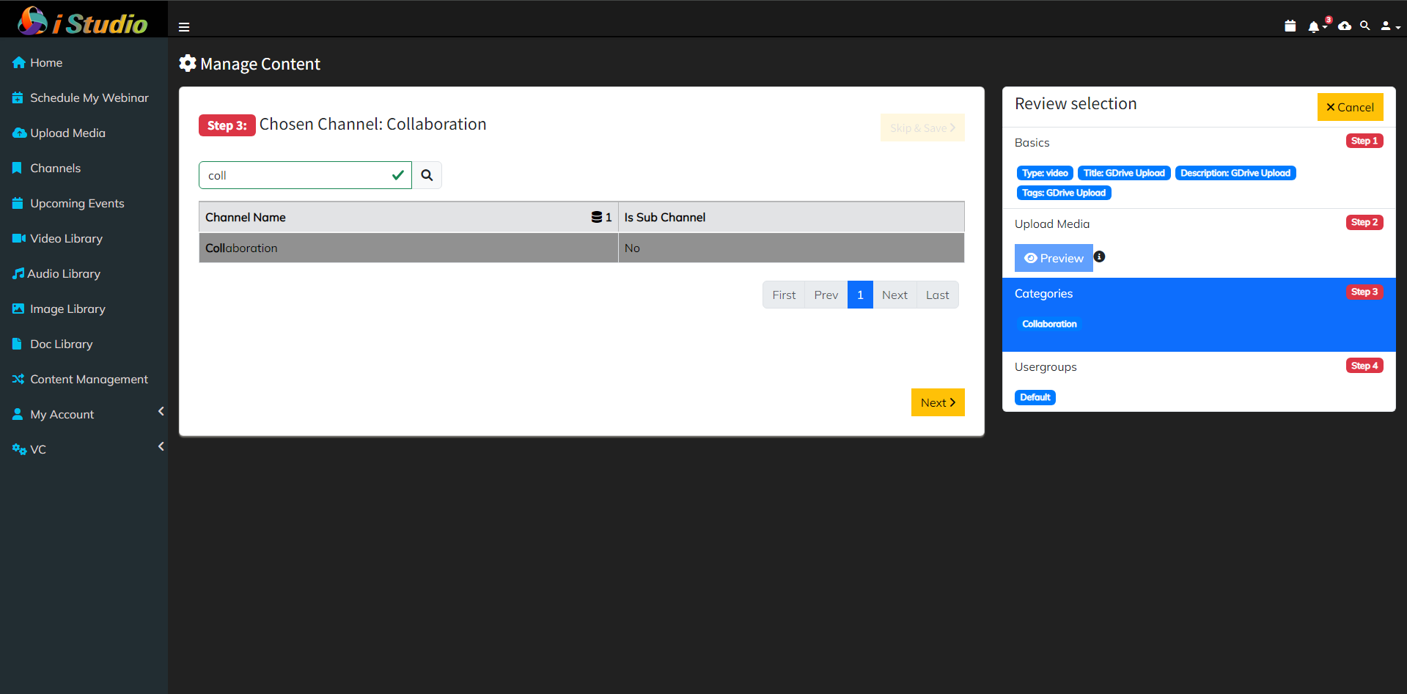Cancel the review selection
The height and width of the screenshot is (694, 1407).
(1349, 107)
